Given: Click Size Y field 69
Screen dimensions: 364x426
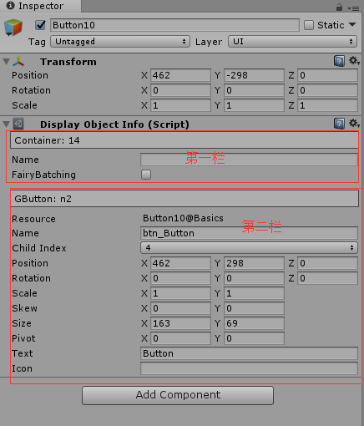Looking at the screenshot, I should [254, 323].
